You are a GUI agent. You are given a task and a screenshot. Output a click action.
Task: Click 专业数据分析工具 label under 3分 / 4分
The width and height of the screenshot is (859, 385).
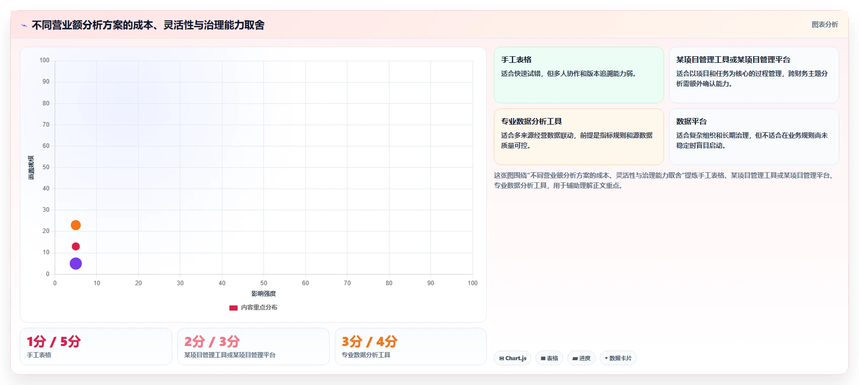(x=366, y=355)
